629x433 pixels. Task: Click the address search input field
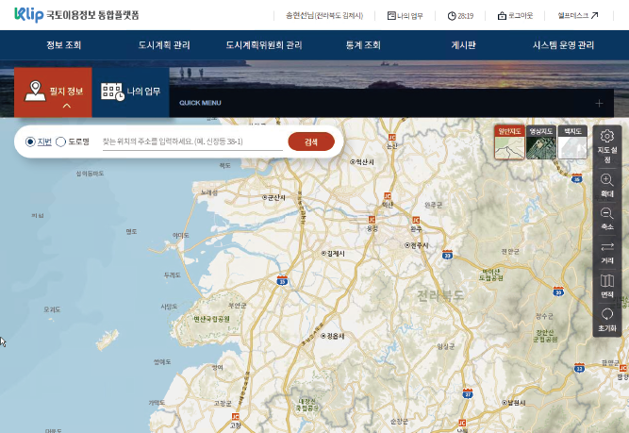[191, 142]
